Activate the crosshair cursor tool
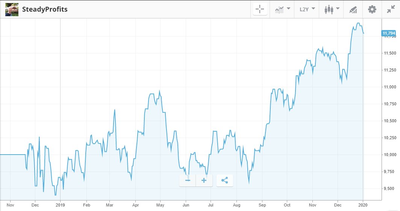Screen dimensions: 400x211 coord(260,9)
